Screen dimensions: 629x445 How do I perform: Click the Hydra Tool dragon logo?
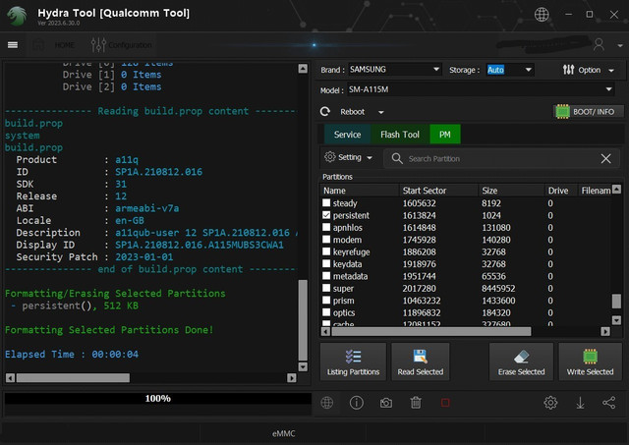(17, 16)
